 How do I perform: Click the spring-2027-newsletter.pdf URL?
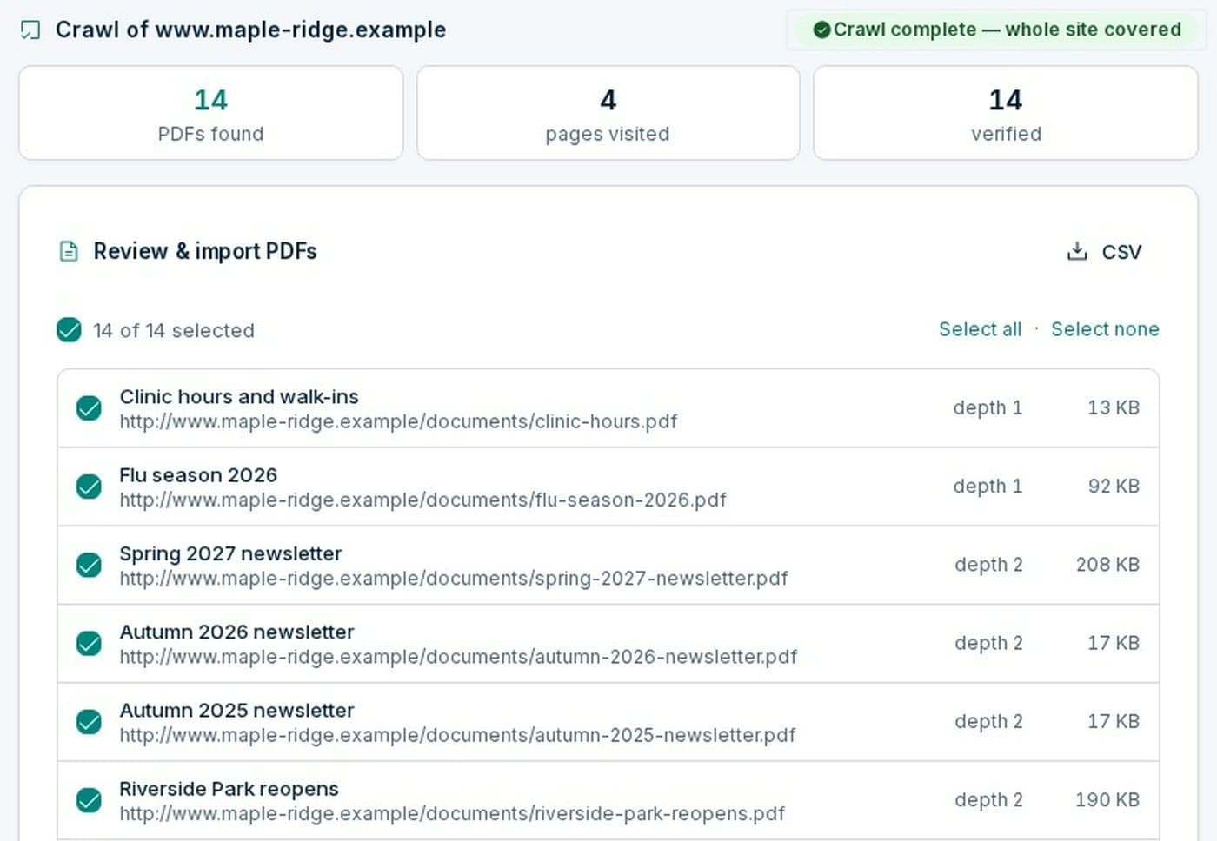pyautogui.click(x=454, y=578)
